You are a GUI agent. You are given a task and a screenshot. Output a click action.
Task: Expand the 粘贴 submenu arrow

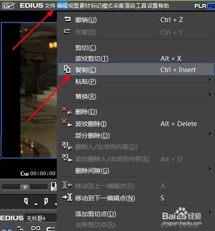coord(210,80)
